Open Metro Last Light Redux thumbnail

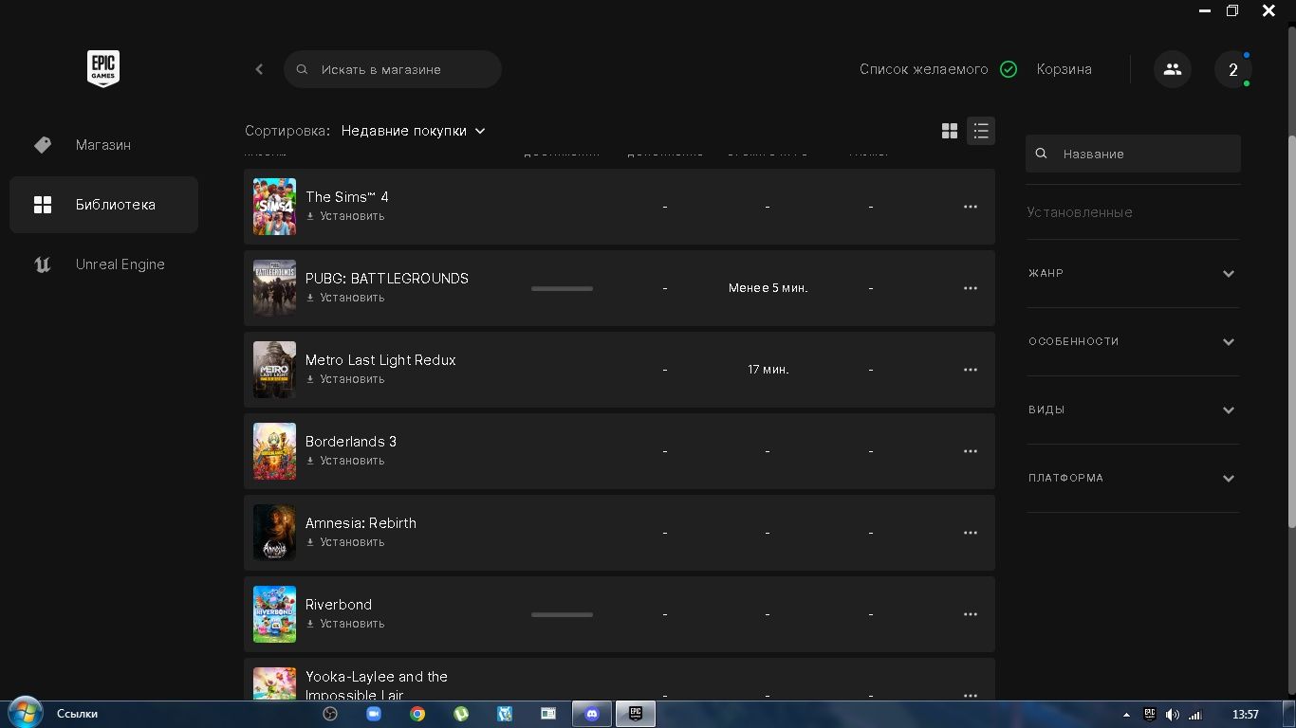coord(274,370)
